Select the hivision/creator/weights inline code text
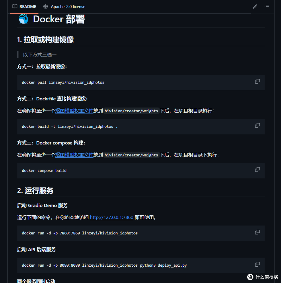The image size is (281, 283). pyautogui.click(x=131, y=111)
